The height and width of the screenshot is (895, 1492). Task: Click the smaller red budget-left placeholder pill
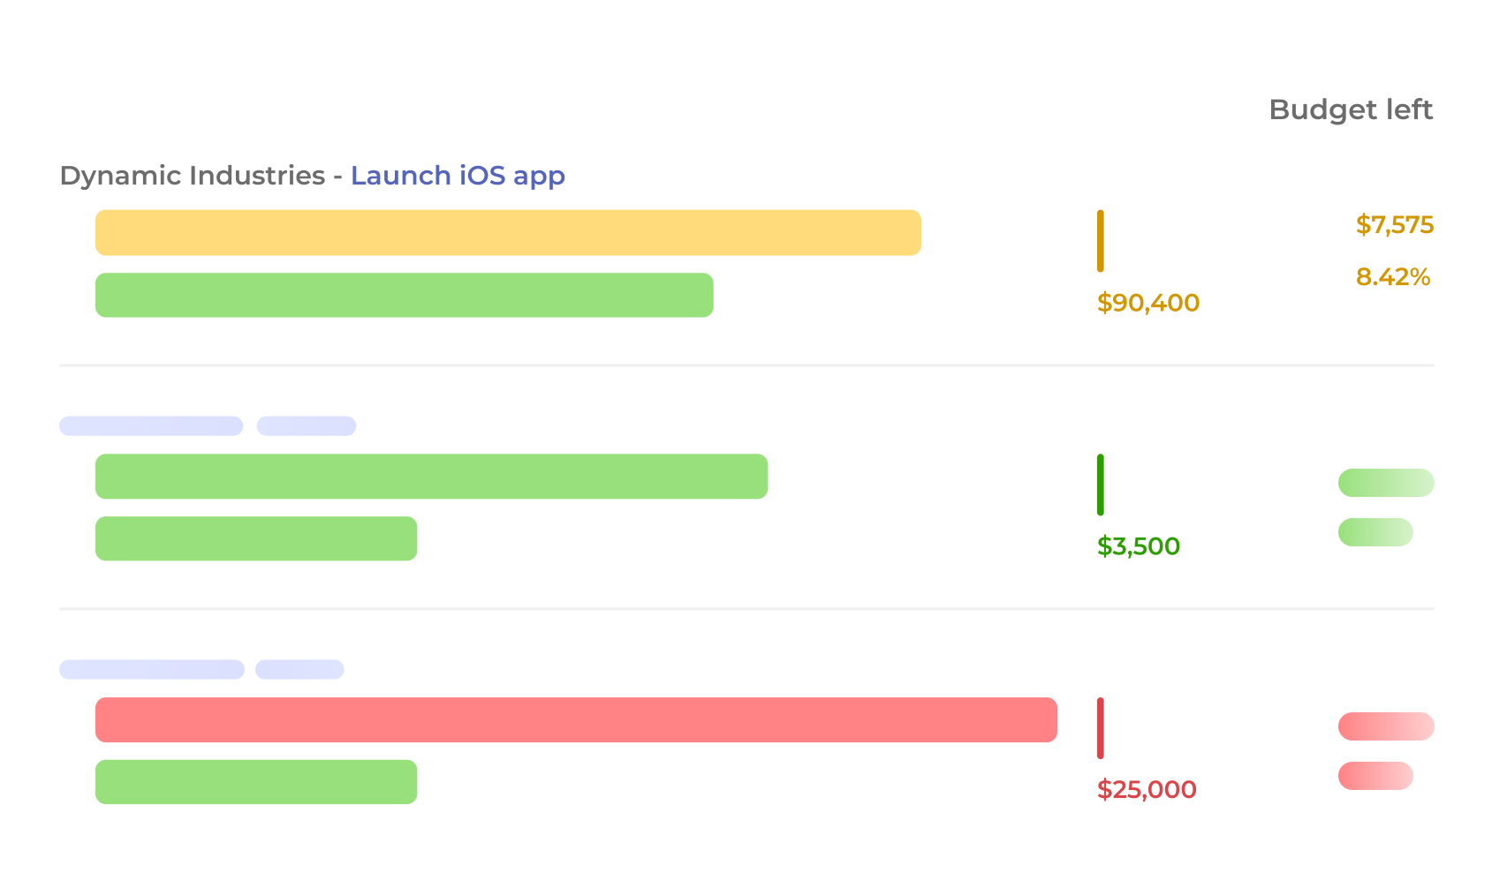click(x=1375, y=776)
